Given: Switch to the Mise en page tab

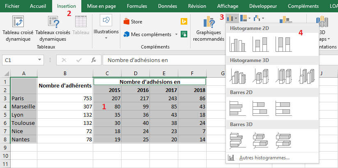Looking at the screenshot, I should click(x=101, y=6).
